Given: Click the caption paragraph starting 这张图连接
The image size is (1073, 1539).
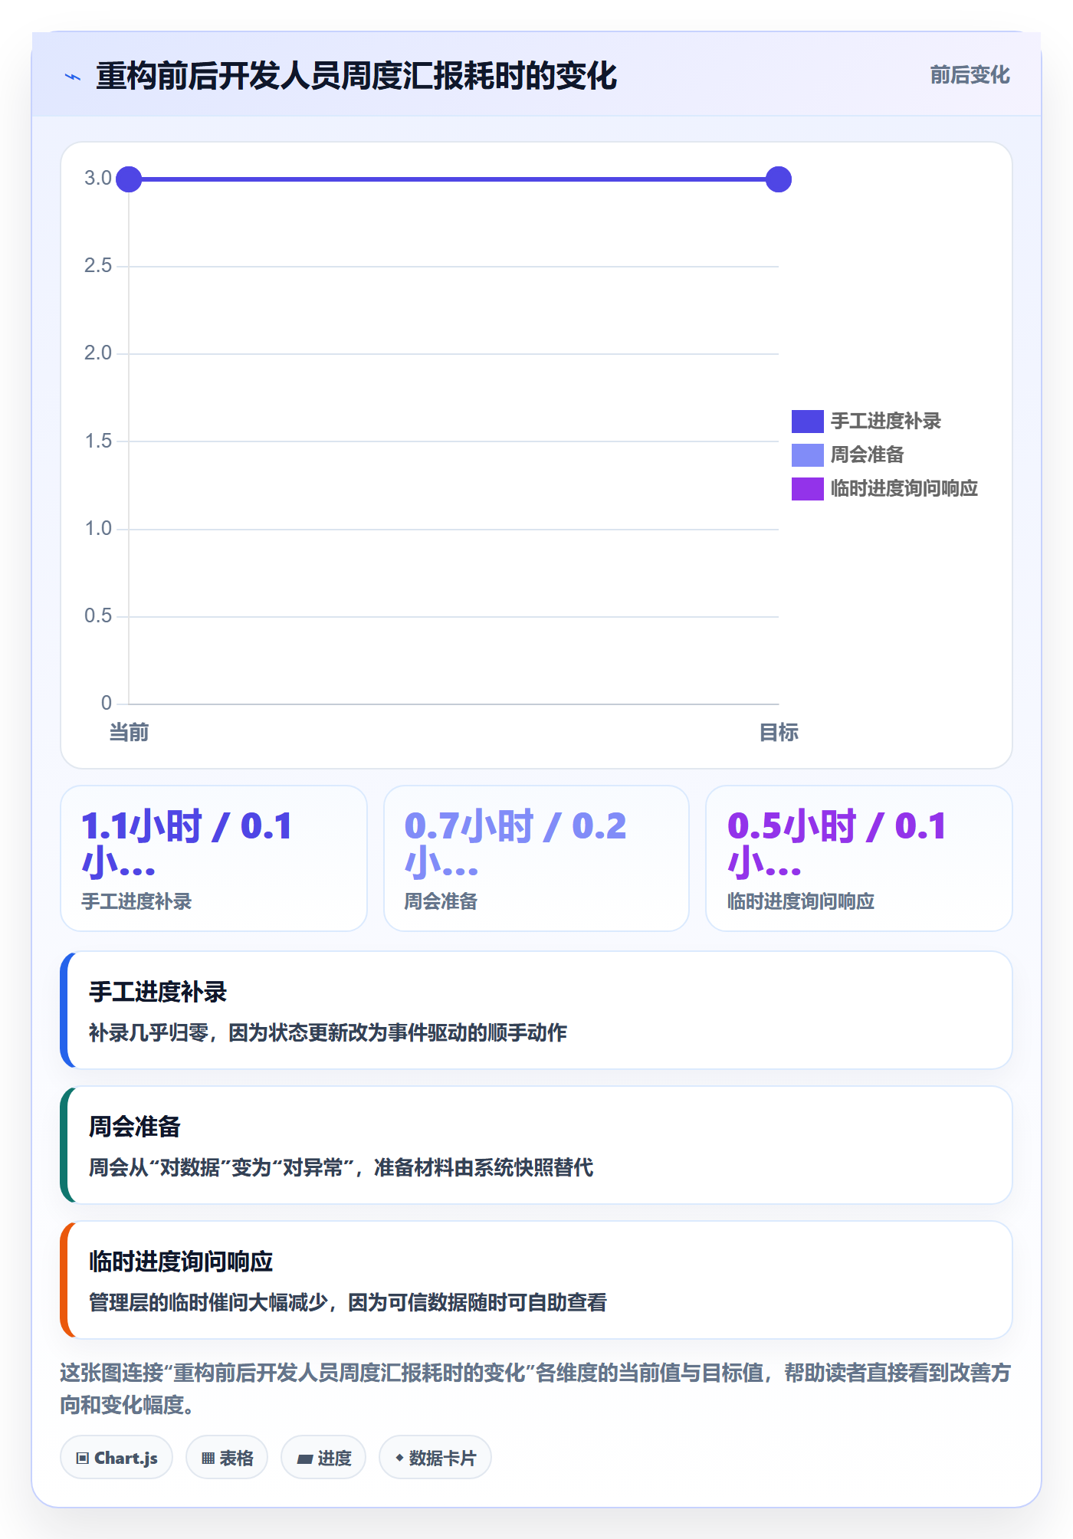Looking at the screenshot, I should coord(536,1389).
